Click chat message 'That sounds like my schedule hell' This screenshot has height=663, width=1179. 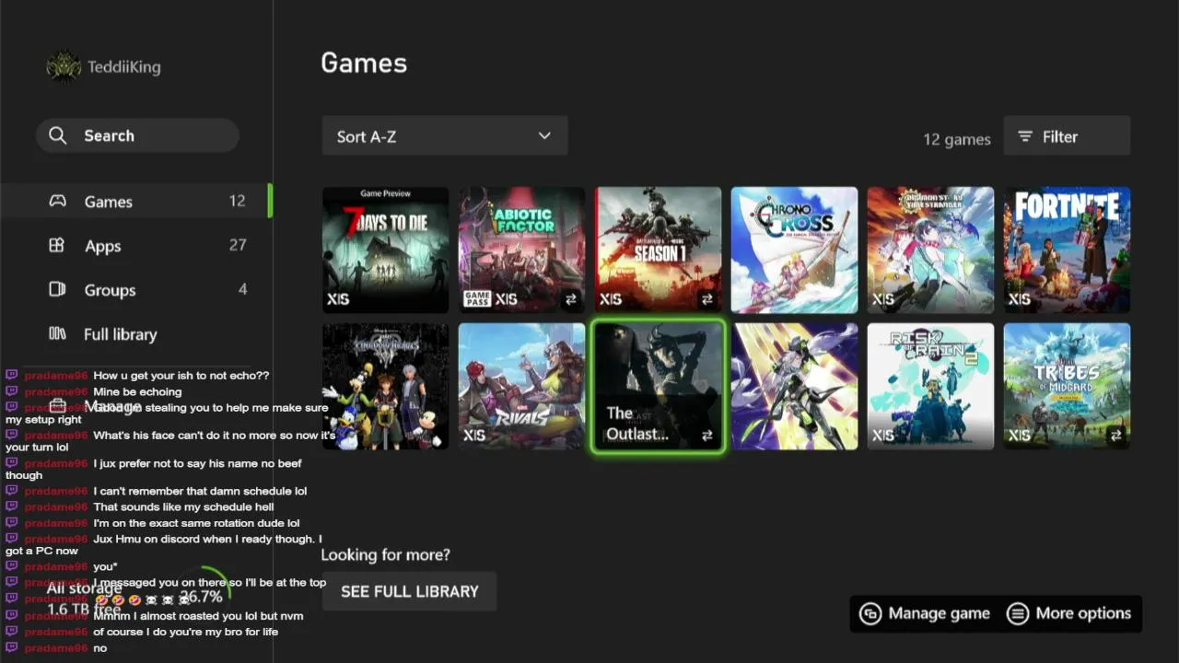point(183,506)
